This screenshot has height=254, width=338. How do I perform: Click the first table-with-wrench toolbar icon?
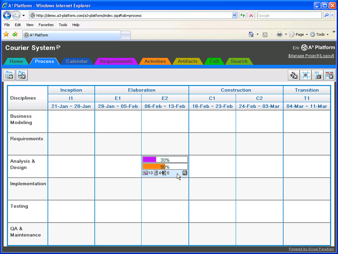pos(9,75)
